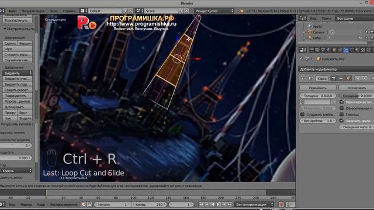Jump to the timeline start frame
This screenshot has width=374, height=210.
pyautogui.click(x=201, y=204)
